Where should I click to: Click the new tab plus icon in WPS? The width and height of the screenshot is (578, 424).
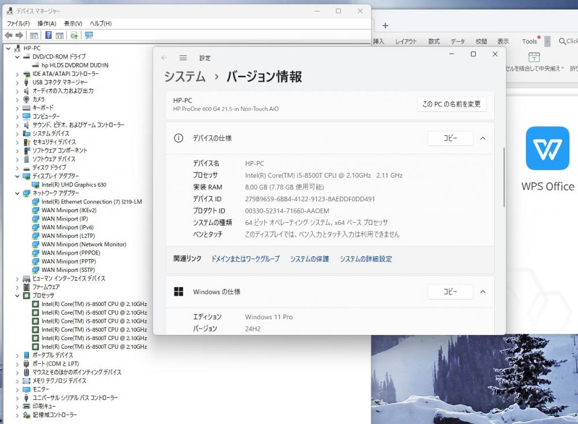(x=386, y=25)
